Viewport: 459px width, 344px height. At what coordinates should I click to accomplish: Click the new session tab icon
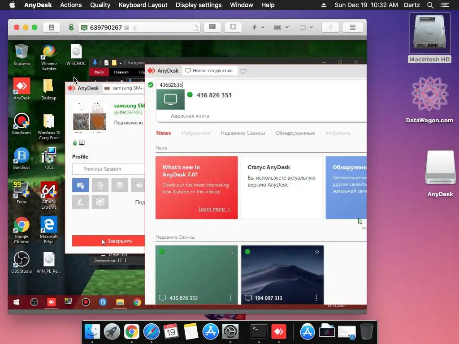coord(243,71)
